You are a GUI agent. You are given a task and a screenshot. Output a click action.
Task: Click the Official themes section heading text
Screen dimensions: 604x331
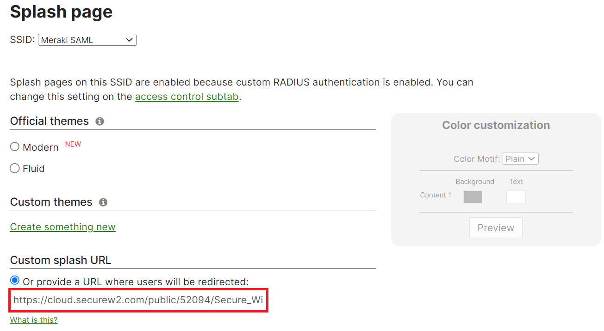[50, 121]
